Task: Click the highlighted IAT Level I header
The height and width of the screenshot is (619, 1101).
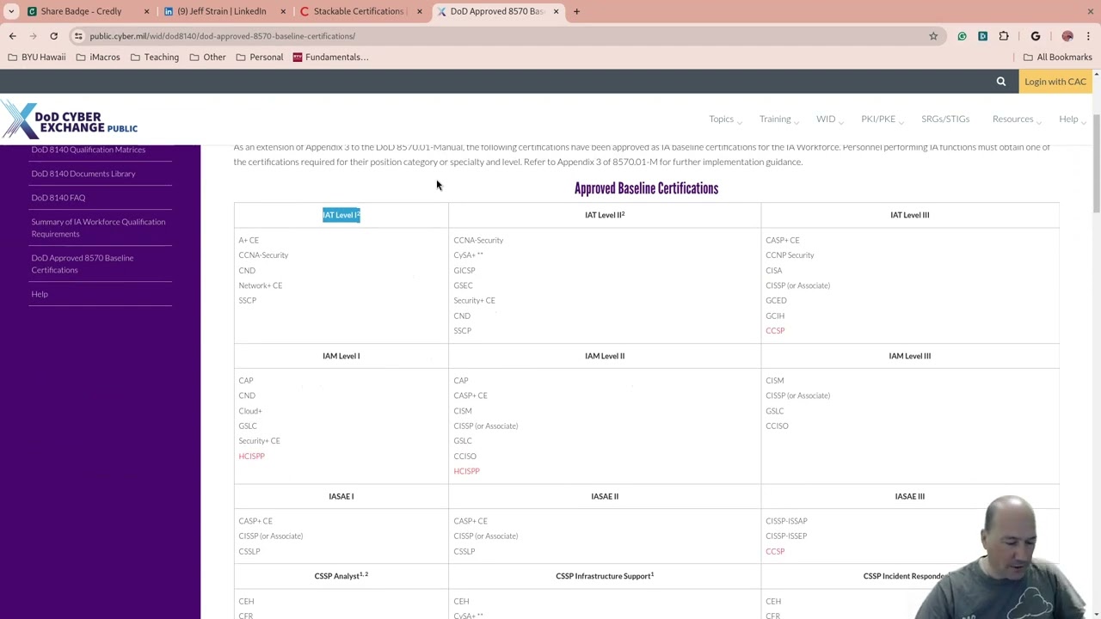Action: (341, 215)
